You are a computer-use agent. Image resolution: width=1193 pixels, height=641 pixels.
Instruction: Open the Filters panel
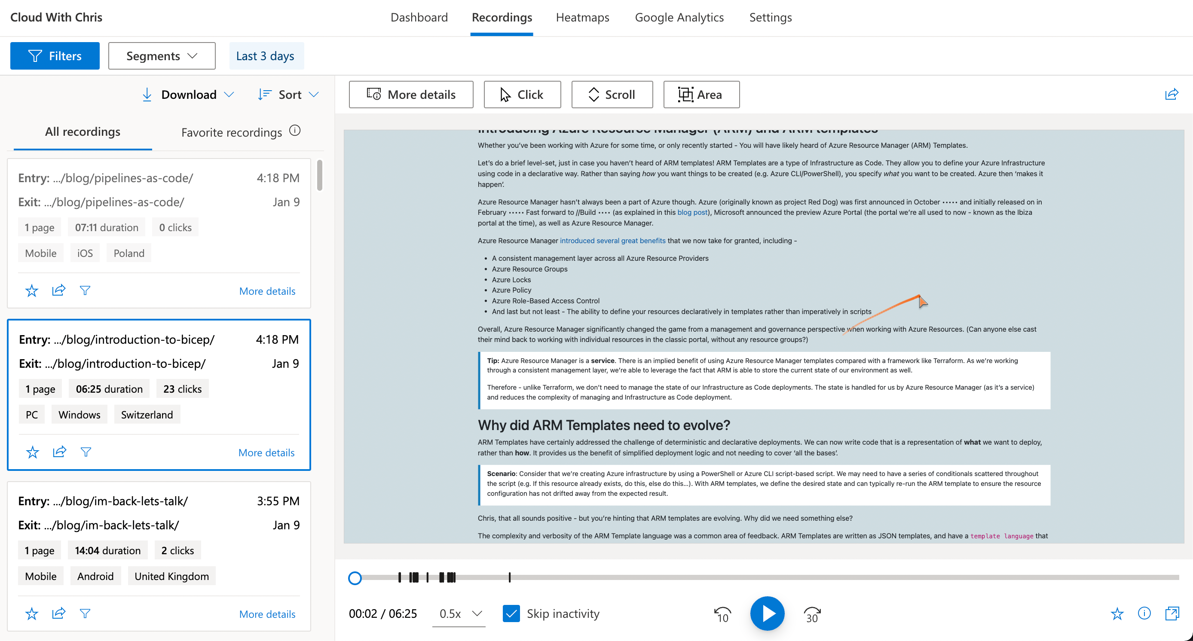(x=54, y=55)
